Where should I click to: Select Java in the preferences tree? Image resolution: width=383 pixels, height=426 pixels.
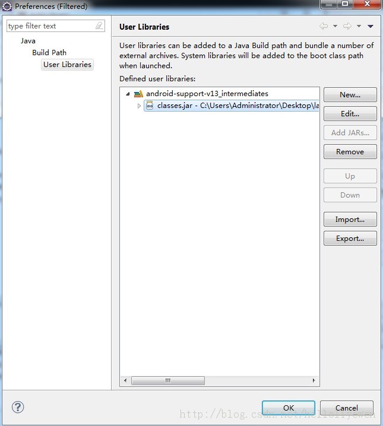coord(28,41)
